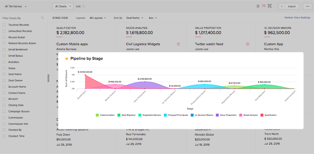The height and width of the screenshot is (154, 314).
Task: Check the Touched Records filter
Action: point(4,25)
